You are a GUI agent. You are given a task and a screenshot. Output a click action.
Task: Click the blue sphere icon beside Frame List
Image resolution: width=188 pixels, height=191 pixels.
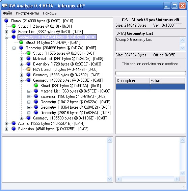tap(14, 31)
